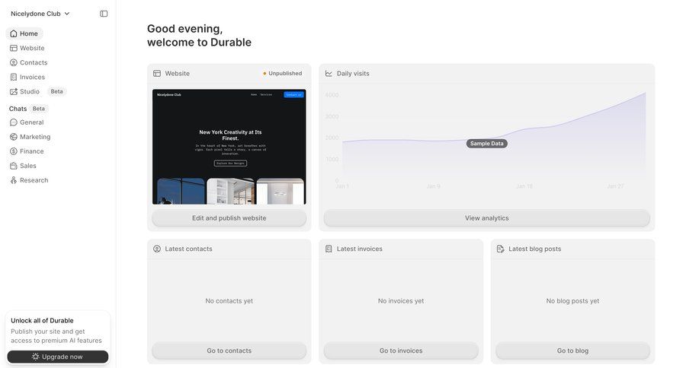
Task: Click Edit and publish website button
Action: tap(229, 218)
